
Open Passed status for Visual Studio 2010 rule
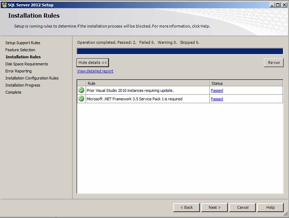pyautogui.click(x=217, y=90)
